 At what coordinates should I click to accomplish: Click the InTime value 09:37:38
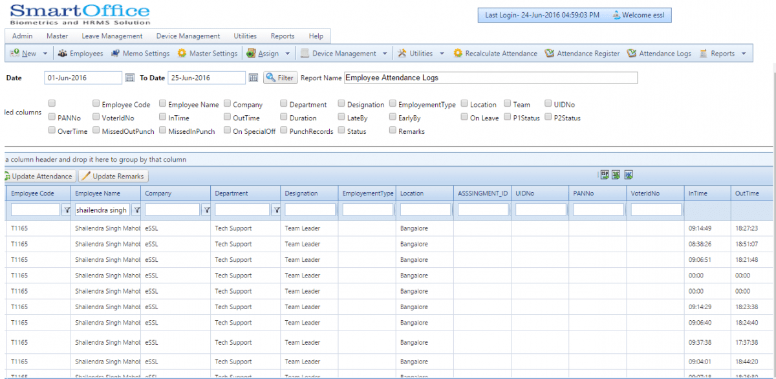(700, 342)
